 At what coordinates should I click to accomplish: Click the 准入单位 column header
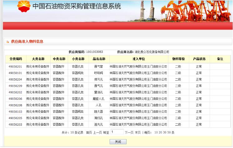pyautogui.click(x=139, y=59)
